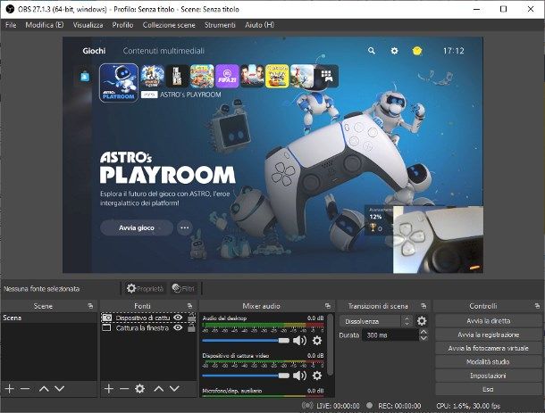The image size is (545, 413).
Task: Select Cattura la finestra source row
Action: 148,328
